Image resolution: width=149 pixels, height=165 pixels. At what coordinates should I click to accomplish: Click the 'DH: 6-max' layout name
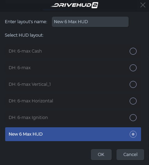click(20, 68)
